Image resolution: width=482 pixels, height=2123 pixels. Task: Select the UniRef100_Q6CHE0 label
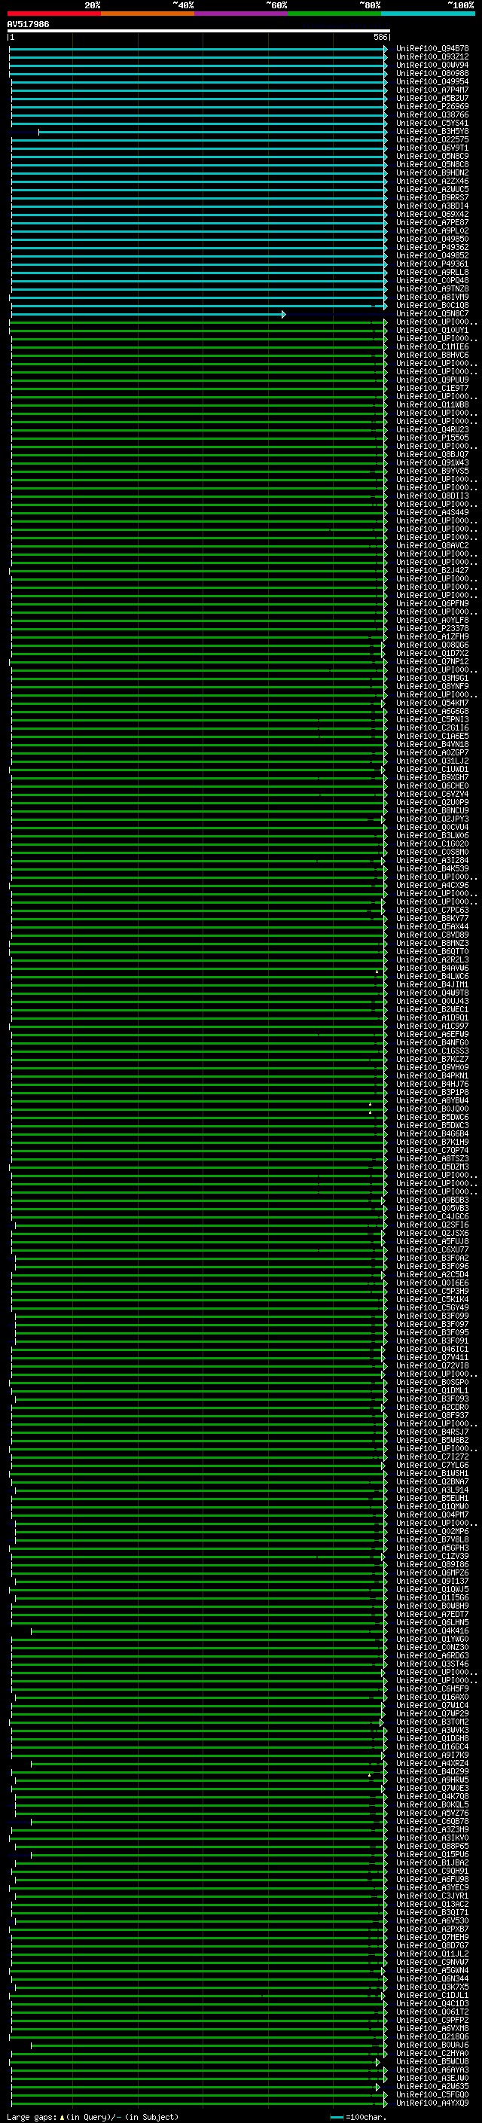(432, 786)
